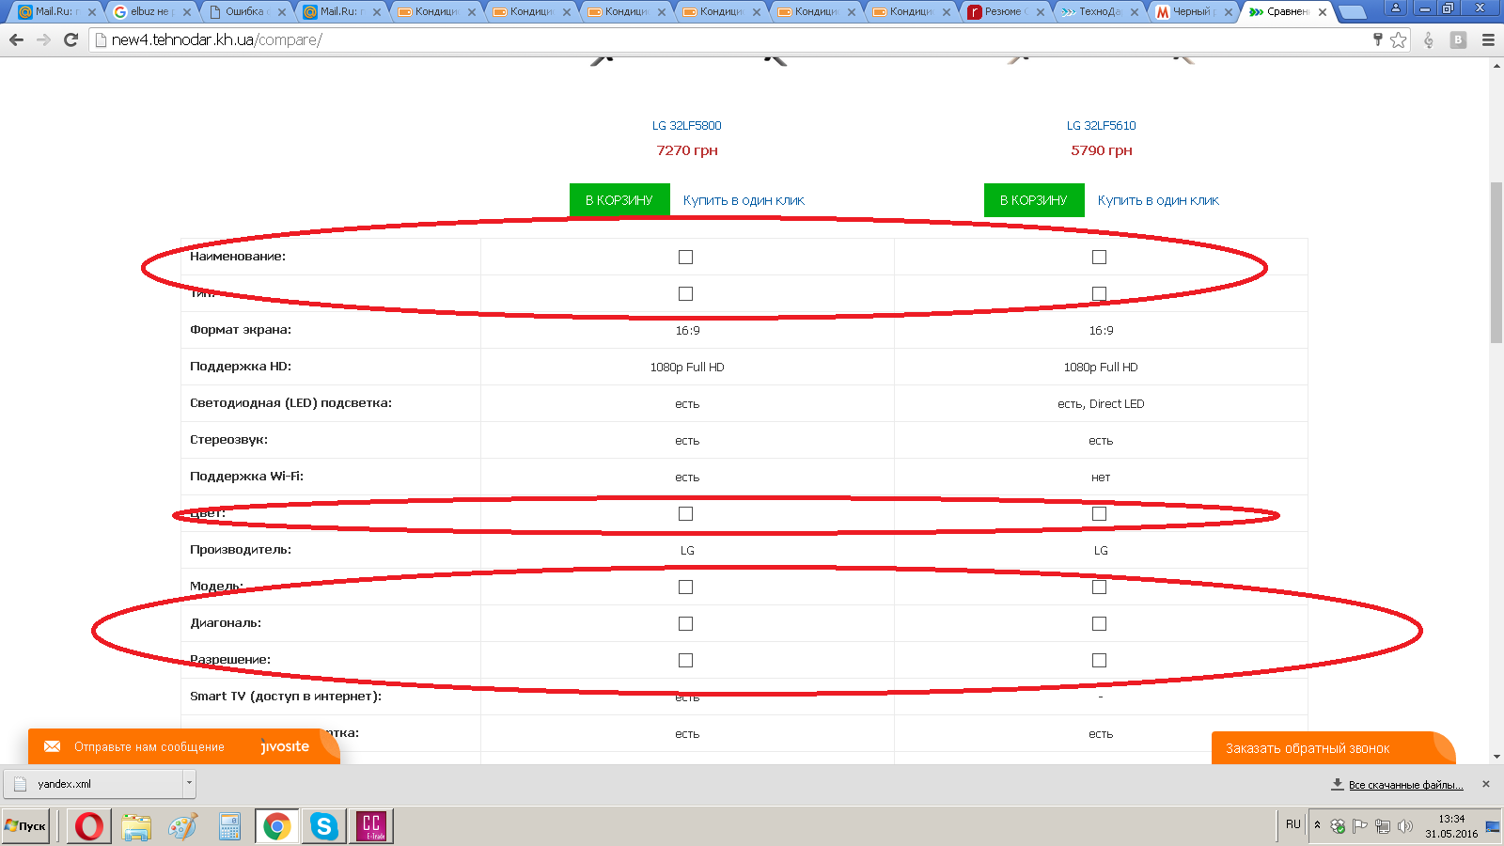Screen dimensions: 1504x846
Task: Select the active Сравнение tab
Action: pos(1289,12)
